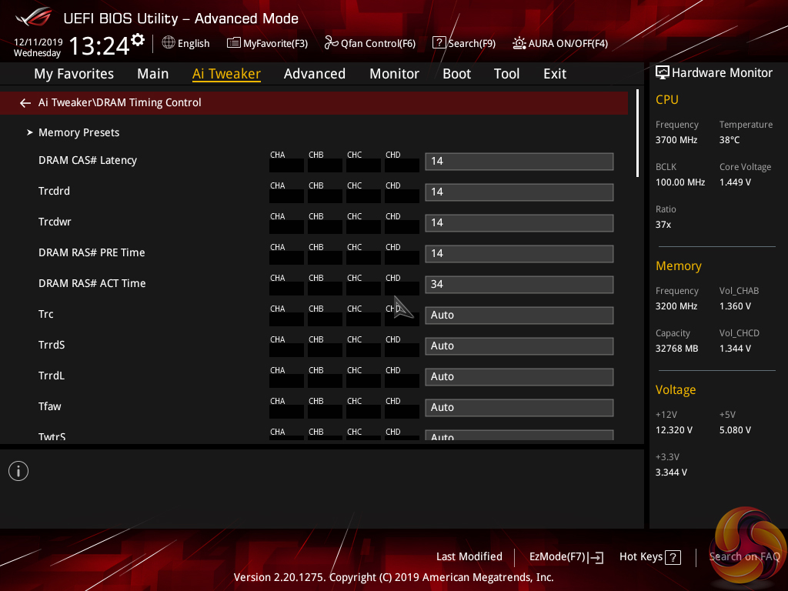
Task: Select the DRAM CAS# Latency value field
Action: (519, 162)
